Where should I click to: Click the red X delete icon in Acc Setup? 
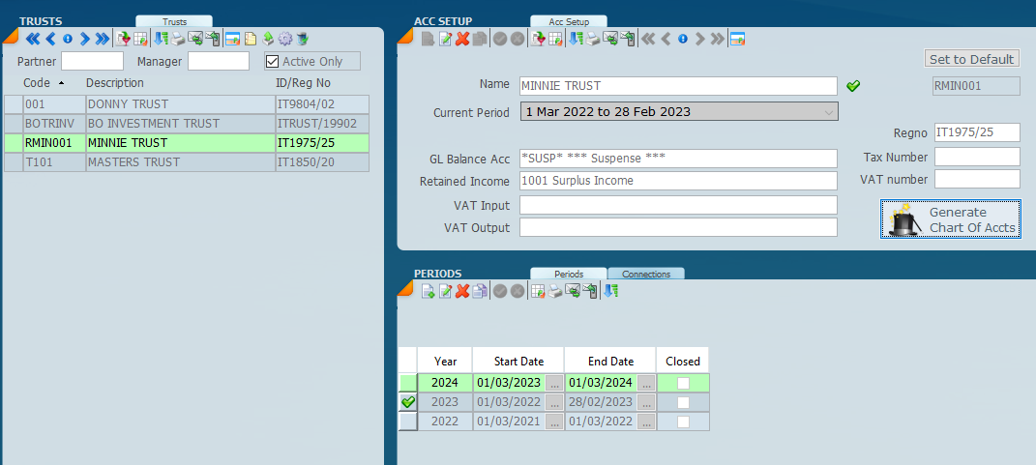coord(462,39)
